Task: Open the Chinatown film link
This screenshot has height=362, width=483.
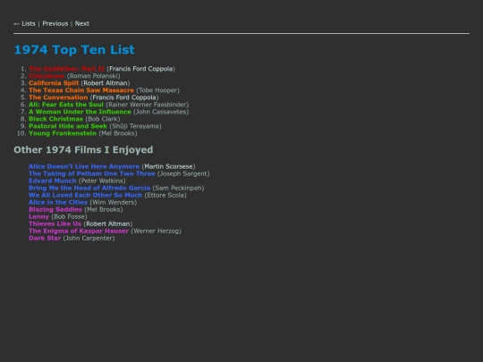Action: point(47,76)
